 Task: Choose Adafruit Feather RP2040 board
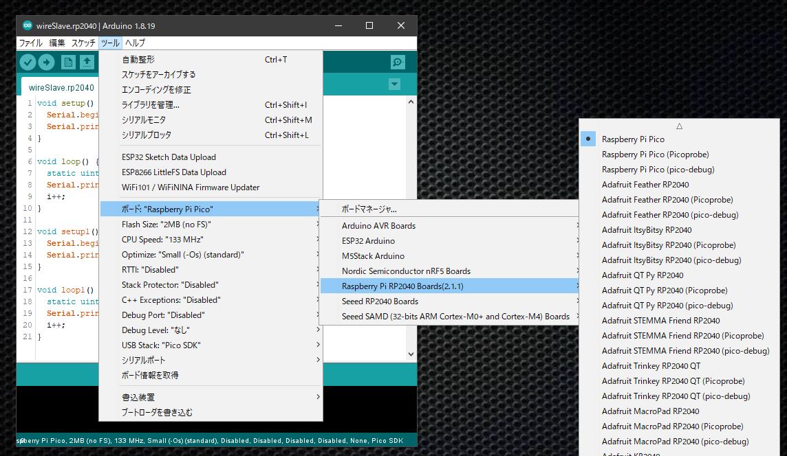645,185
